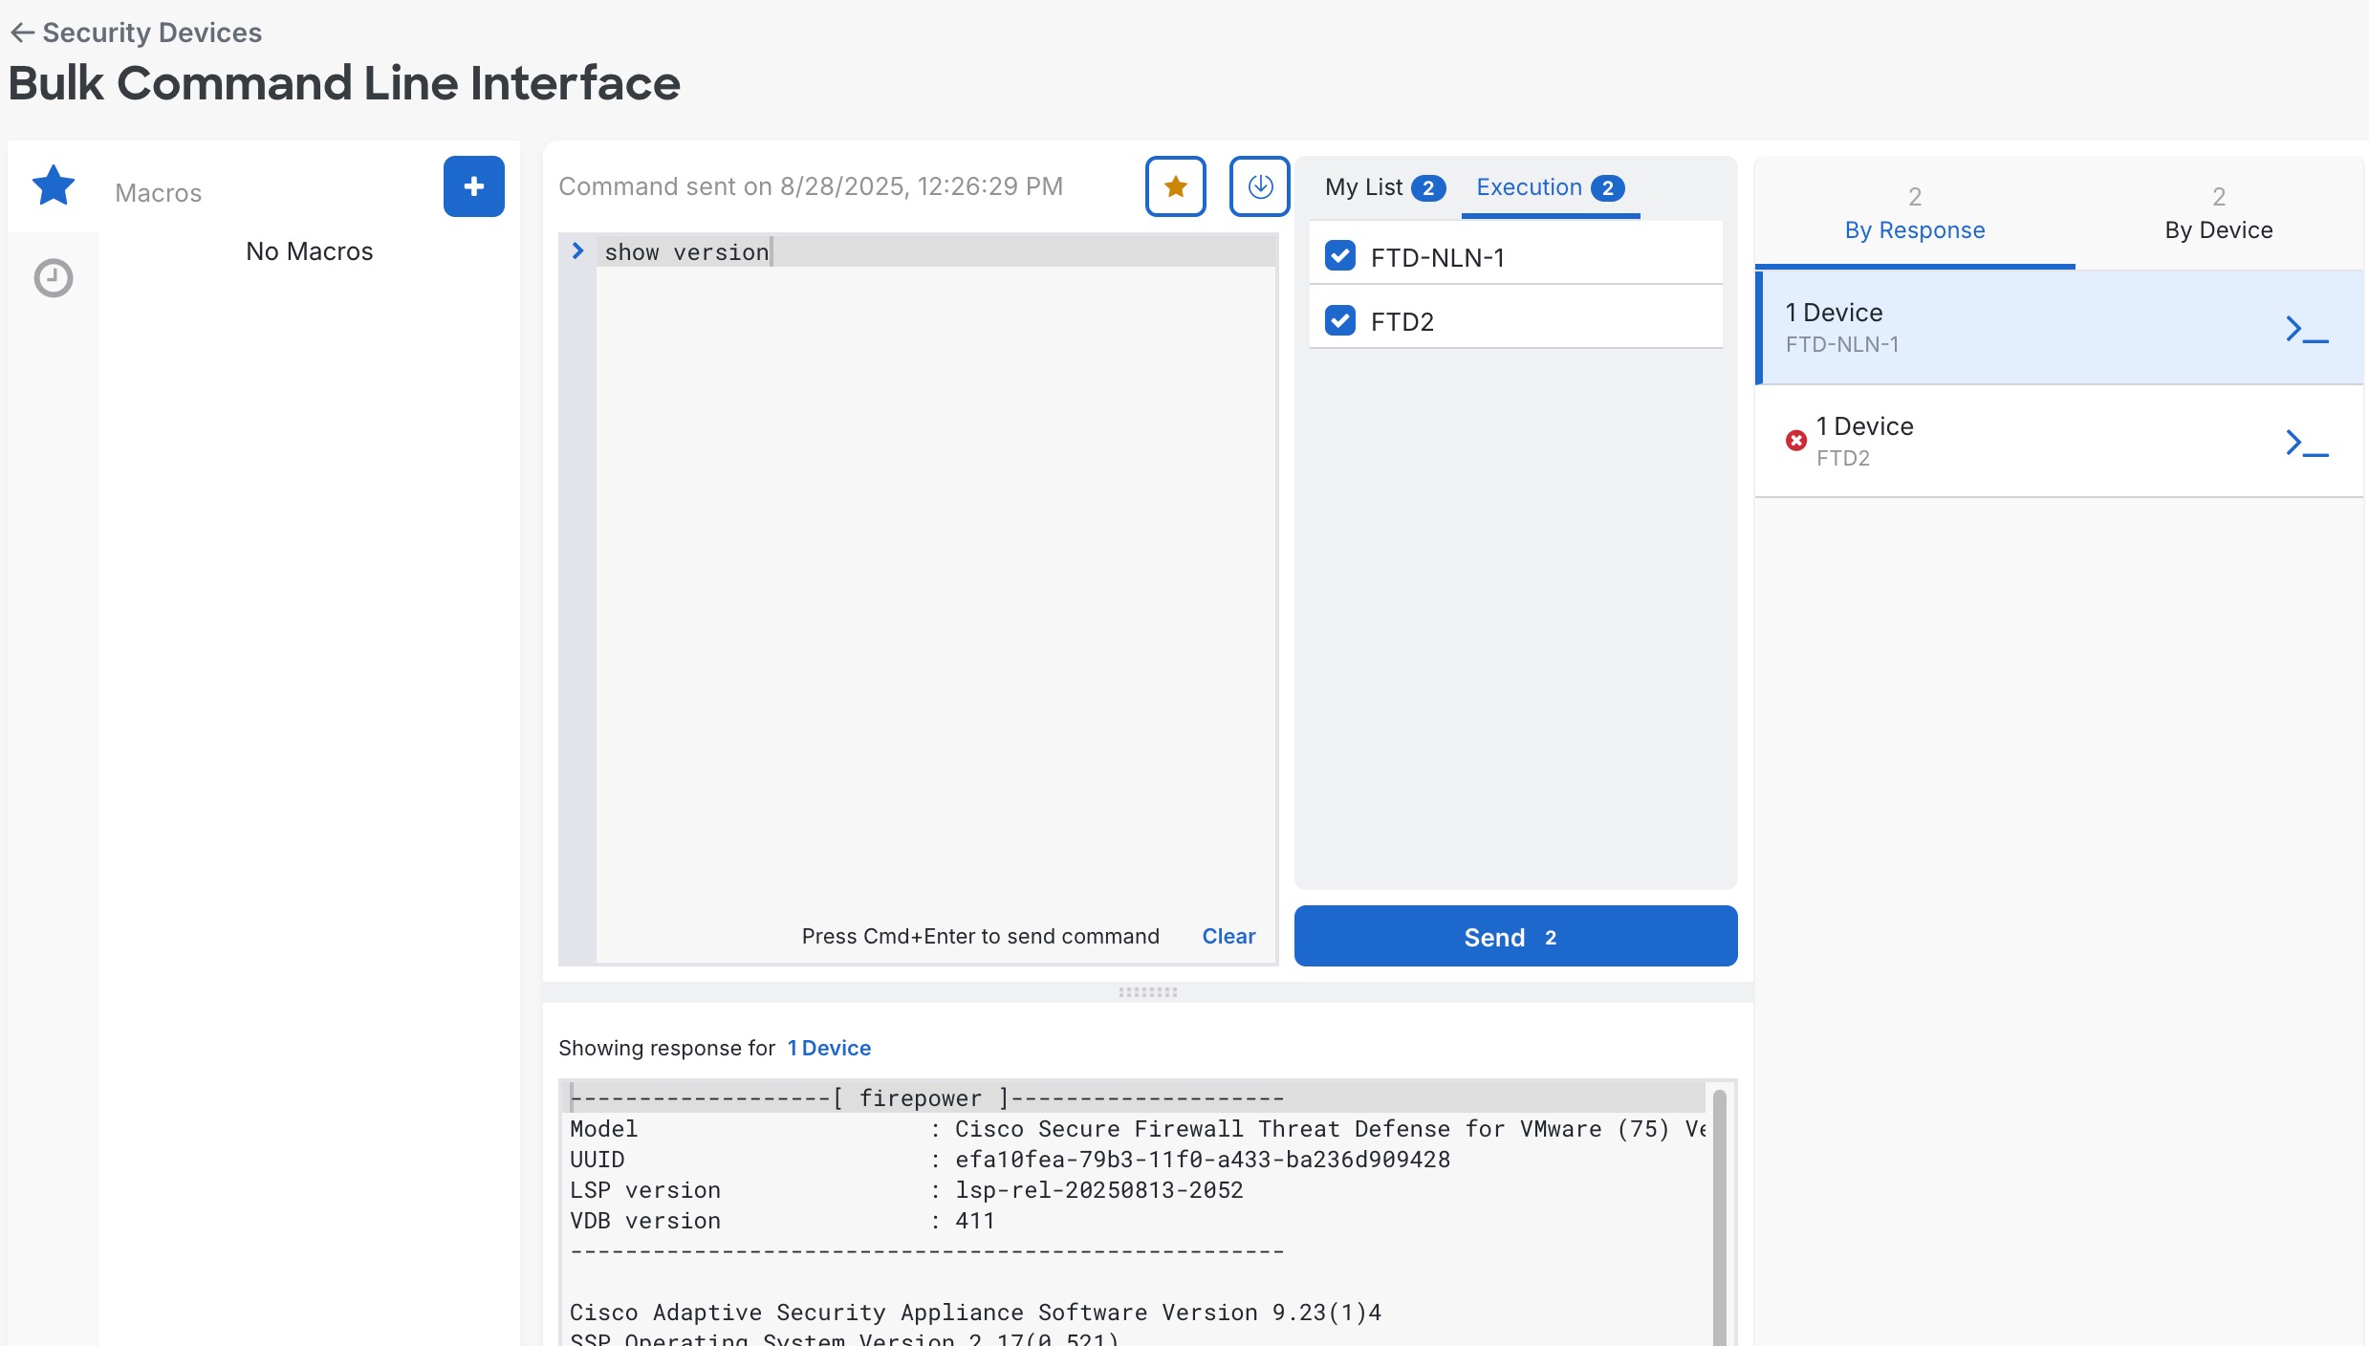Click the download responses icon
Image resolution: width=2369 pixels, height=1346 pixels.
click(x=1259, y=186)
